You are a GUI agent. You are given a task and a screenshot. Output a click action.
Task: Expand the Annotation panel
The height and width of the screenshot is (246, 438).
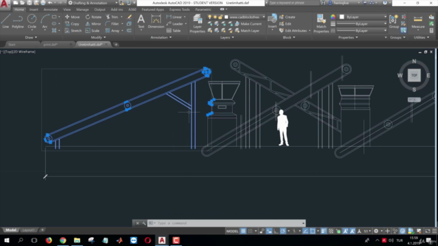(x=161, y=38)
